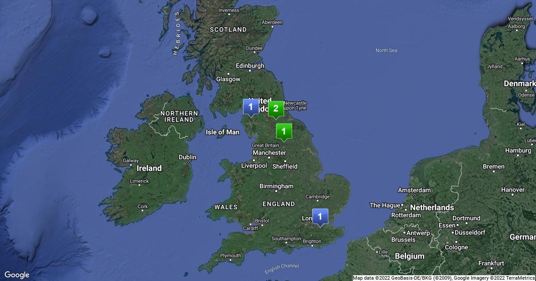
Task: Open the blue marker near London
Action: 320,217
